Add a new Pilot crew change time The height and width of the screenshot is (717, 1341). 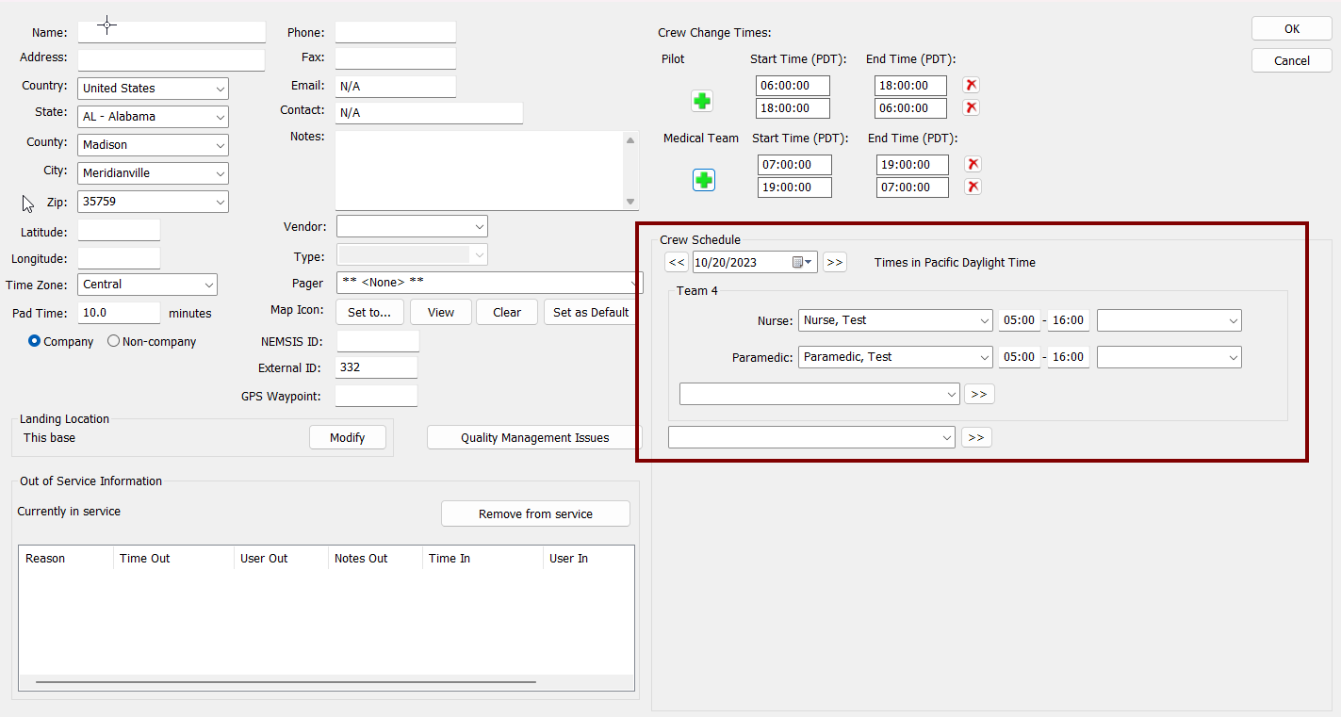point(702,101)
